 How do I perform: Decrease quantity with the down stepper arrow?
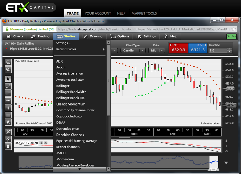tap(229, 52)
